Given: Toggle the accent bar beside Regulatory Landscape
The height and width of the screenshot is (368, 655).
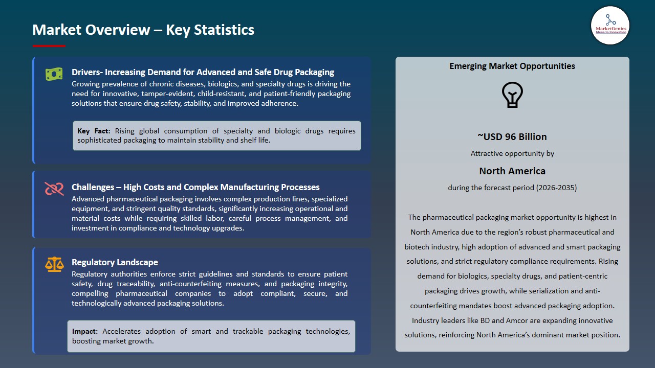Looking at the screenshot, I should [x=34, y=301].
